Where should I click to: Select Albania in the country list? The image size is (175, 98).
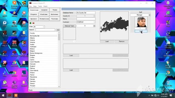click(x=32, y=38)
